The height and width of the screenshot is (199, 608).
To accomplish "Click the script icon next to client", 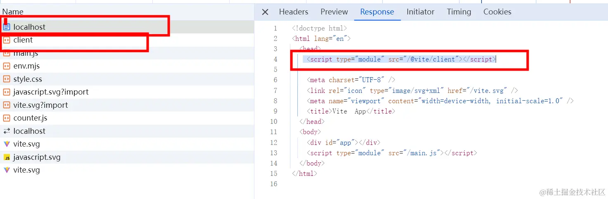I will click(7, 40).
